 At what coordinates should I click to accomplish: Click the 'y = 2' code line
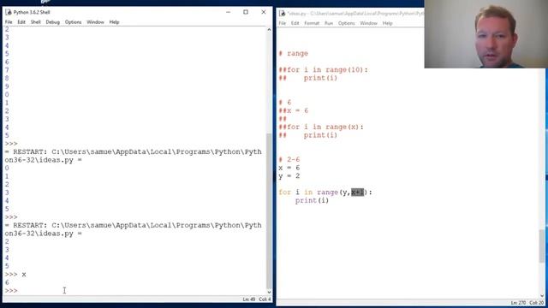pos(289,176)
